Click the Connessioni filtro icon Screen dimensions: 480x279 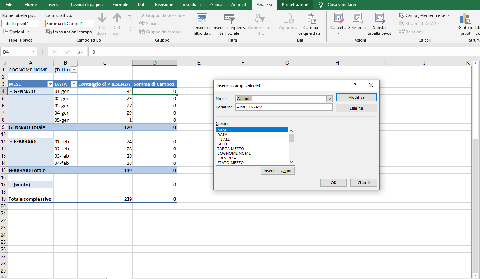[260, 18]
